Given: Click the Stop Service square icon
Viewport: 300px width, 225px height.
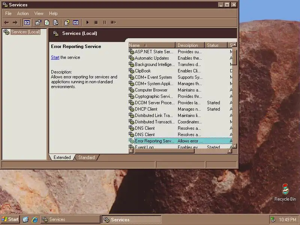Looking at the screenshot, I should 96,22.
